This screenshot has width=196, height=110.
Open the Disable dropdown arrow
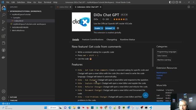point(102,28)
